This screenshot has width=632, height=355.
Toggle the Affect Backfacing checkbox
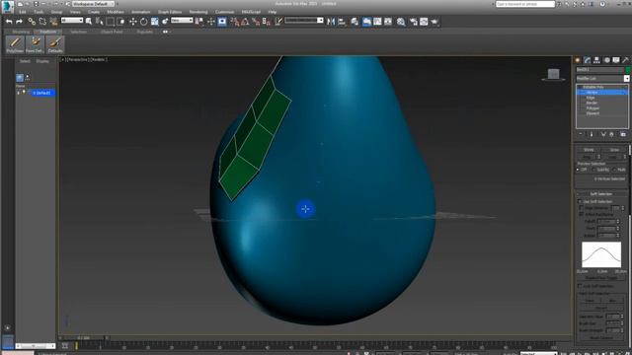582,214
